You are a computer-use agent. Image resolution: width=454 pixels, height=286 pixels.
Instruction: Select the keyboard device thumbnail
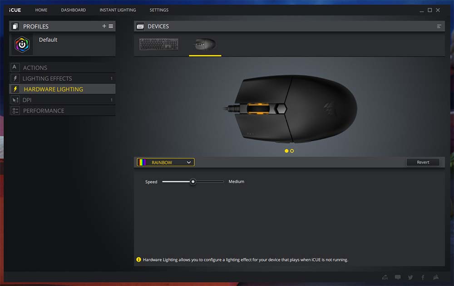pos(158,44)
